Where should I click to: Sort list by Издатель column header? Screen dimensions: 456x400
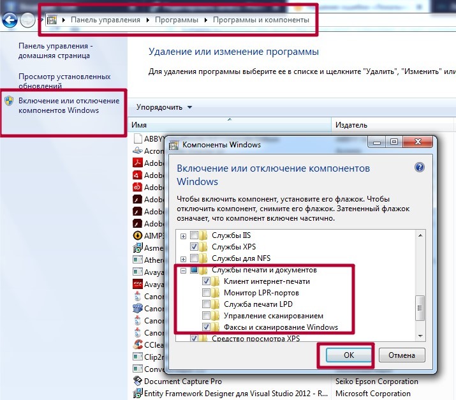point(393,124)
